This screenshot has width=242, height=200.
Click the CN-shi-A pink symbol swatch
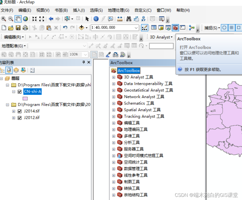tap(25, 98)
